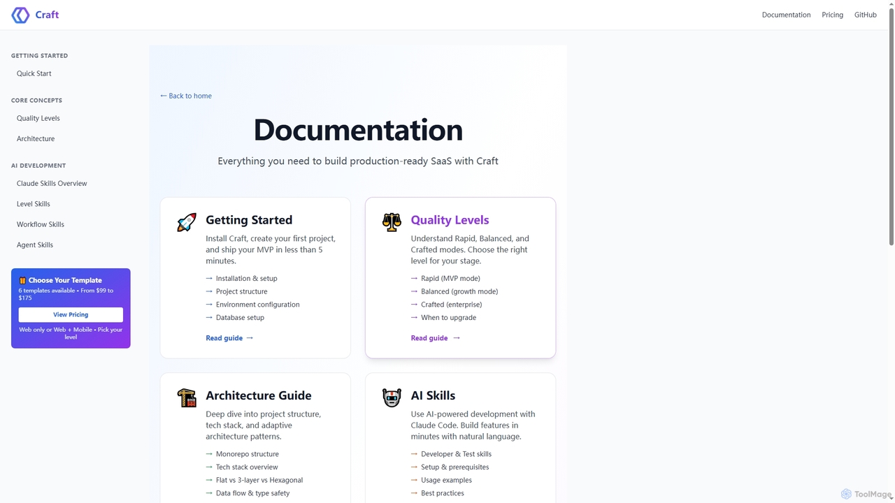Click the When to upgrade list item
The height and width of the screenshot is (503, 895).
coord(443,317)
